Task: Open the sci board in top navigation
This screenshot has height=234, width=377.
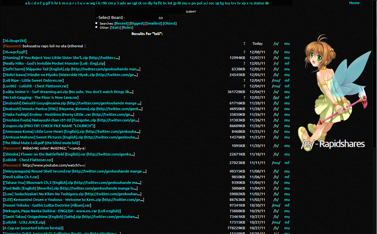Action: [x=205, y=3]
